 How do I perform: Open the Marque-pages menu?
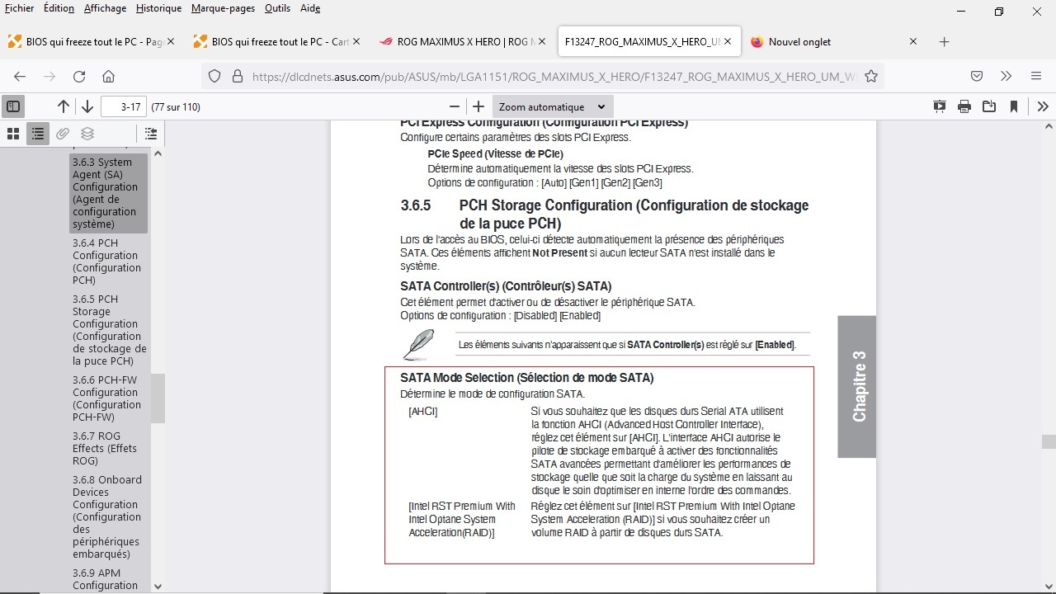coord(224,8)
